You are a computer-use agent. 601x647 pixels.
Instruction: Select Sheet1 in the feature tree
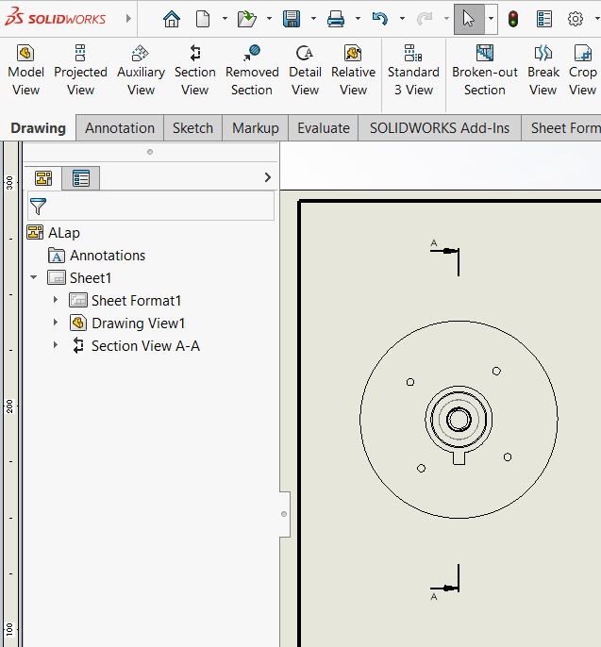tap(79, 277)
